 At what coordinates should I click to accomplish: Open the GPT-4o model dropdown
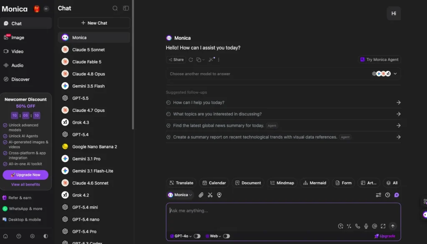coord(181,236)
